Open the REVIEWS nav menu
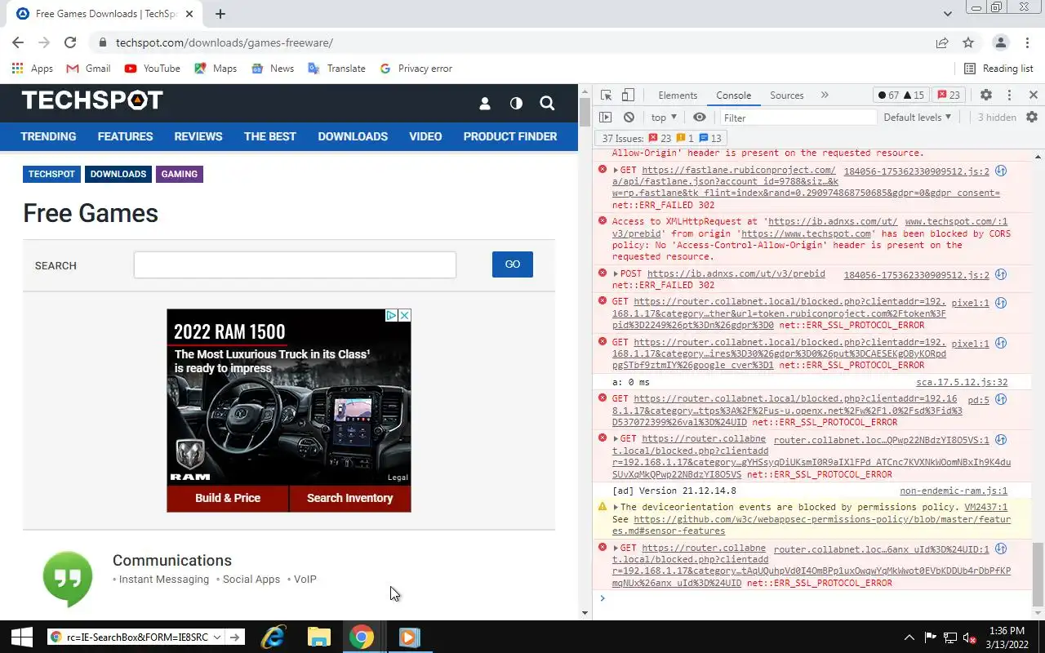 198,136
